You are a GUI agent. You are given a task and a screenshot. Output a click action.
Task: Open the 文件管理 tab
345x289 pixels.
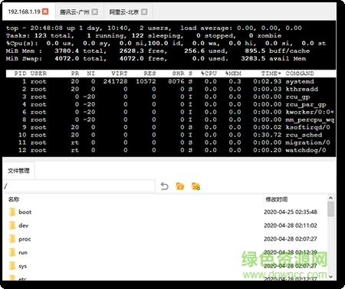18,171
